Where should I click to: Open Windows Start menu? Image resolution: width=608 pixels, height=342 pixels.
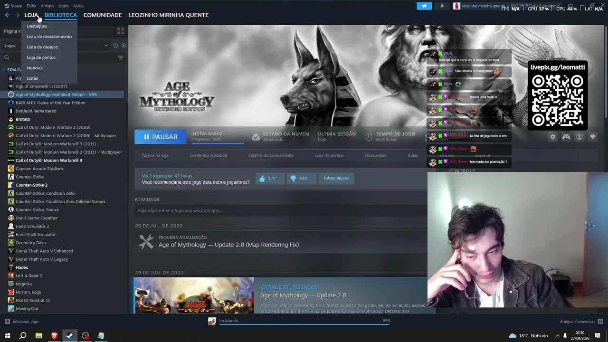click(x=7, y=336)
